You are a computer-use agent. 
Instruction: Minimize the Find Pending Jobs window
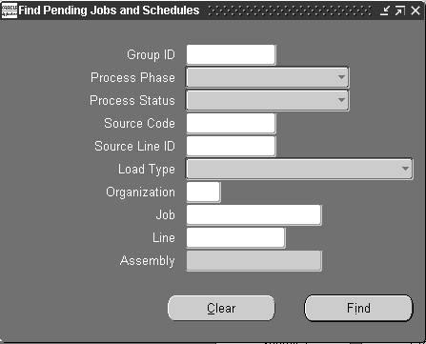pyautogui.click(x=385, y=10)
